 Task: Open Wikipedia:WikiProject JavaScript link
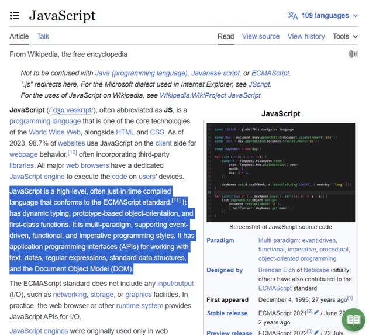coord(210,95)
